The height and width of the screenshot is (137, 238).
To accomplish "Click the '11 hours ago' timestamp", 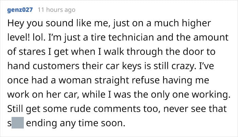I will coord(56,10).
